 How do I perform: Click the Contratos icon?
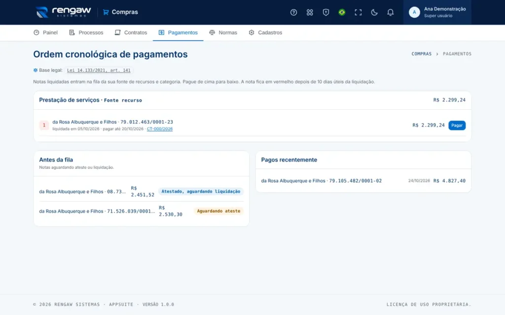tap(117, 32)
